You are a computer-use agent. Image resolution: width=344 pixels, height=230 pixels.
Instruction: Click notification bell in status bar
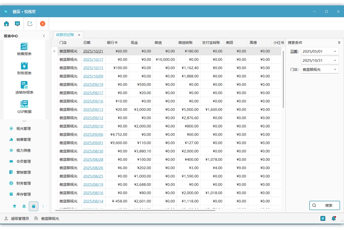pos(333,219)
